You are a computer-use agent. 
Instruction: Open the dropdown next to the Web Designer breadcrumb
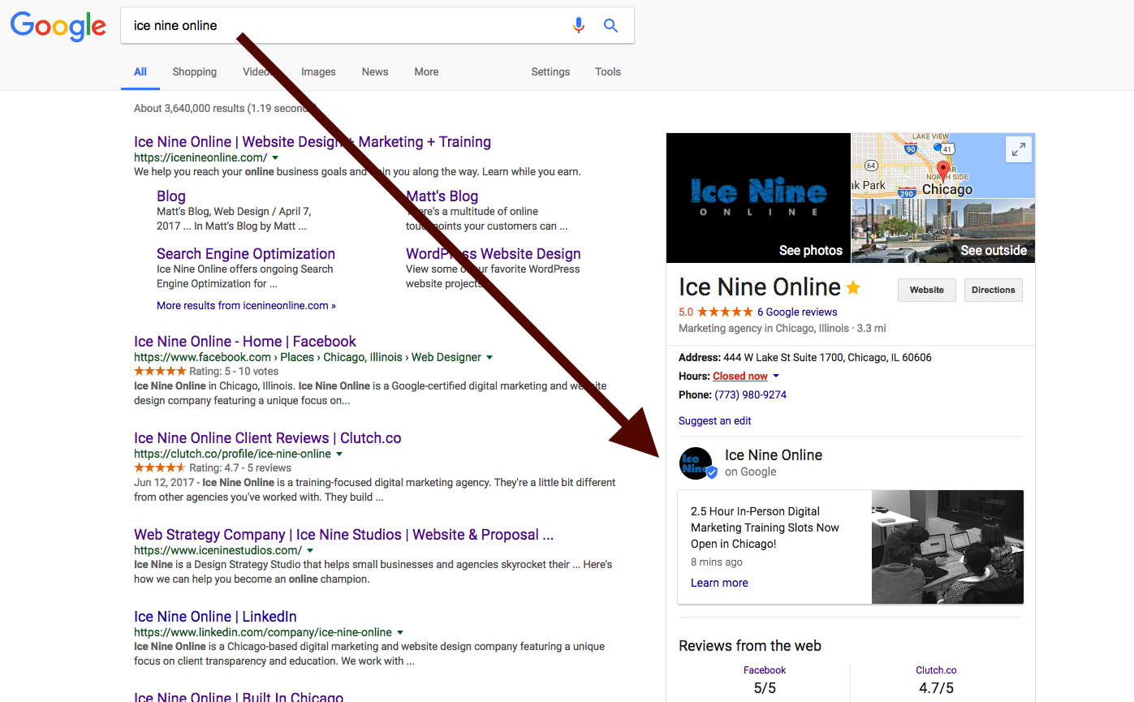point(490,356)
